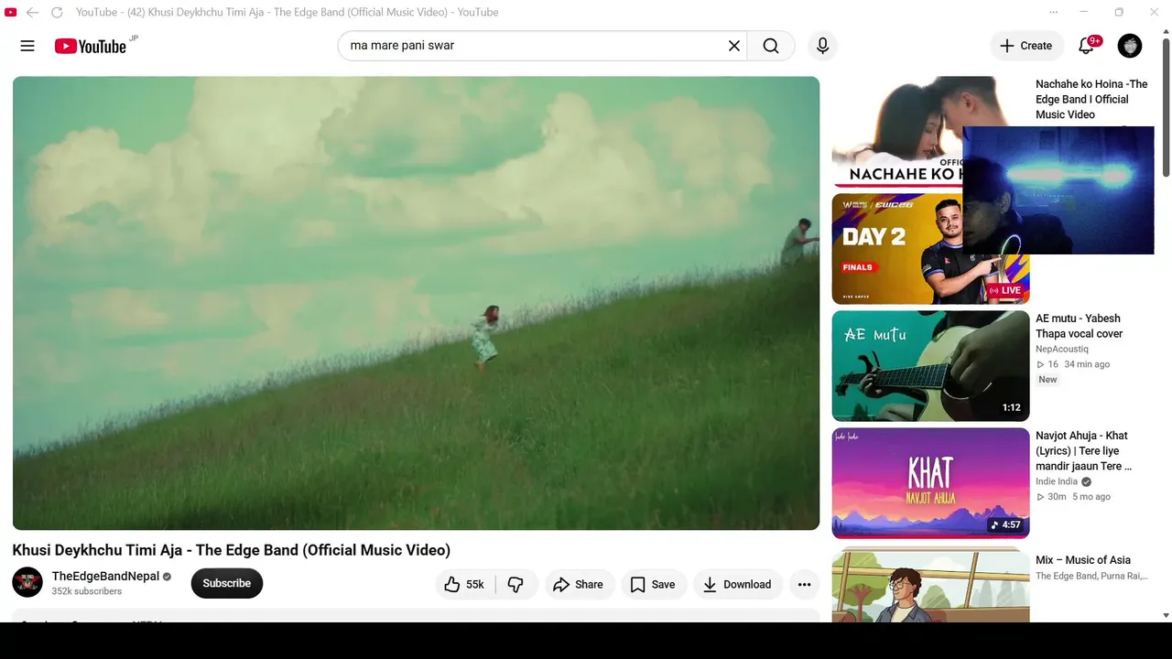Go back with browser back arrow
The height and width of the screenshot is (659, 1172).
click(32, 12)
